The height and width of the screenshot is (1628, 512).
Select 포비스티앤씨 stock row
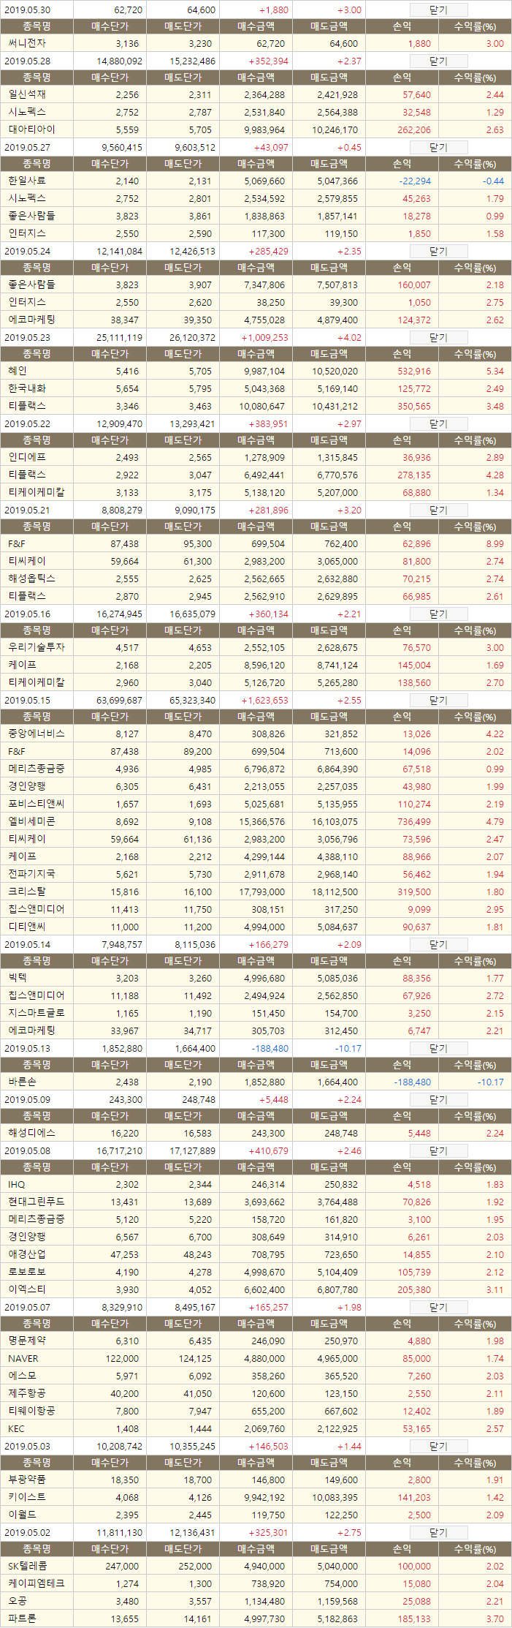[36, 804]
